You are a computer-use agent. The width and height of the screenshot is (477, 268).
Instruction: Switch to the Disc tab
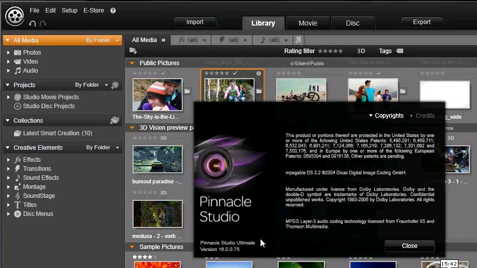point(352,23)
